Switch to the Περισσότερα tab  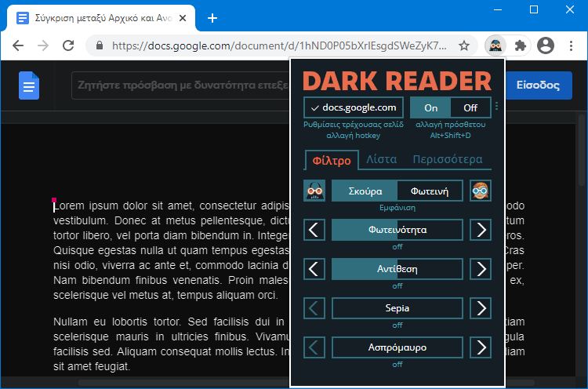448,159
